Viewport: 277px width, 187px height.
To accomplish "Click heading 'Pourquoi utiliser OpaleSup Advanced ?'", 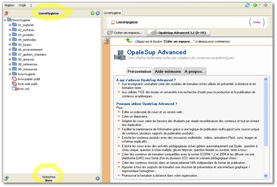I will pos(147,104).
